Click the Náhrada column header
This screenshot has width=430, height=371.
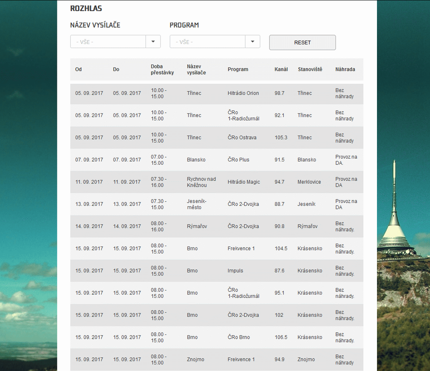point(345,69)
